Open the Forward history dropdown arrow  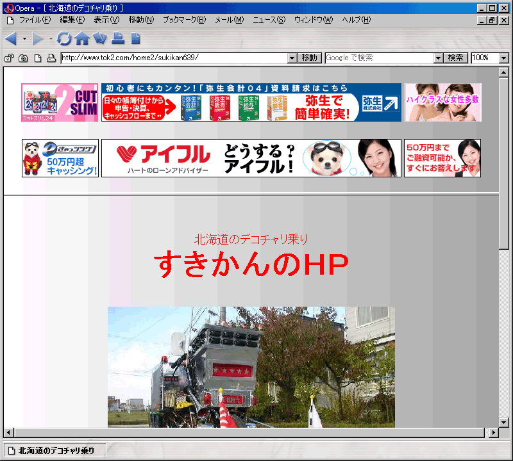[51, 39]
